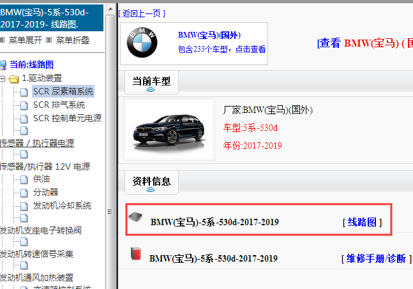This screenshot has height=289, width=413.
Task: Select 发动机冷却系统 tree item
Action: pyautogui.click(x=62, y=205)
